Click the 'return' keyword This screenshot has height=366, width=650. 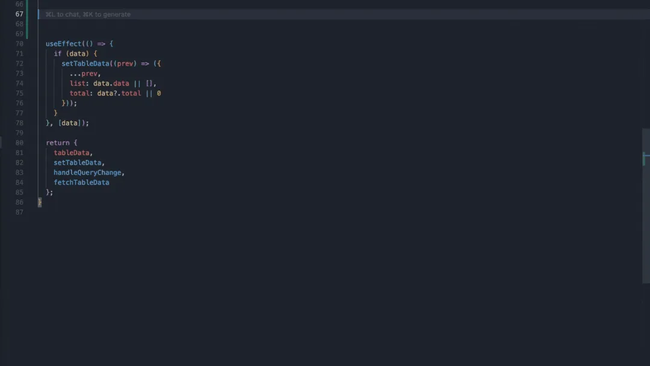tap(57, 143)
